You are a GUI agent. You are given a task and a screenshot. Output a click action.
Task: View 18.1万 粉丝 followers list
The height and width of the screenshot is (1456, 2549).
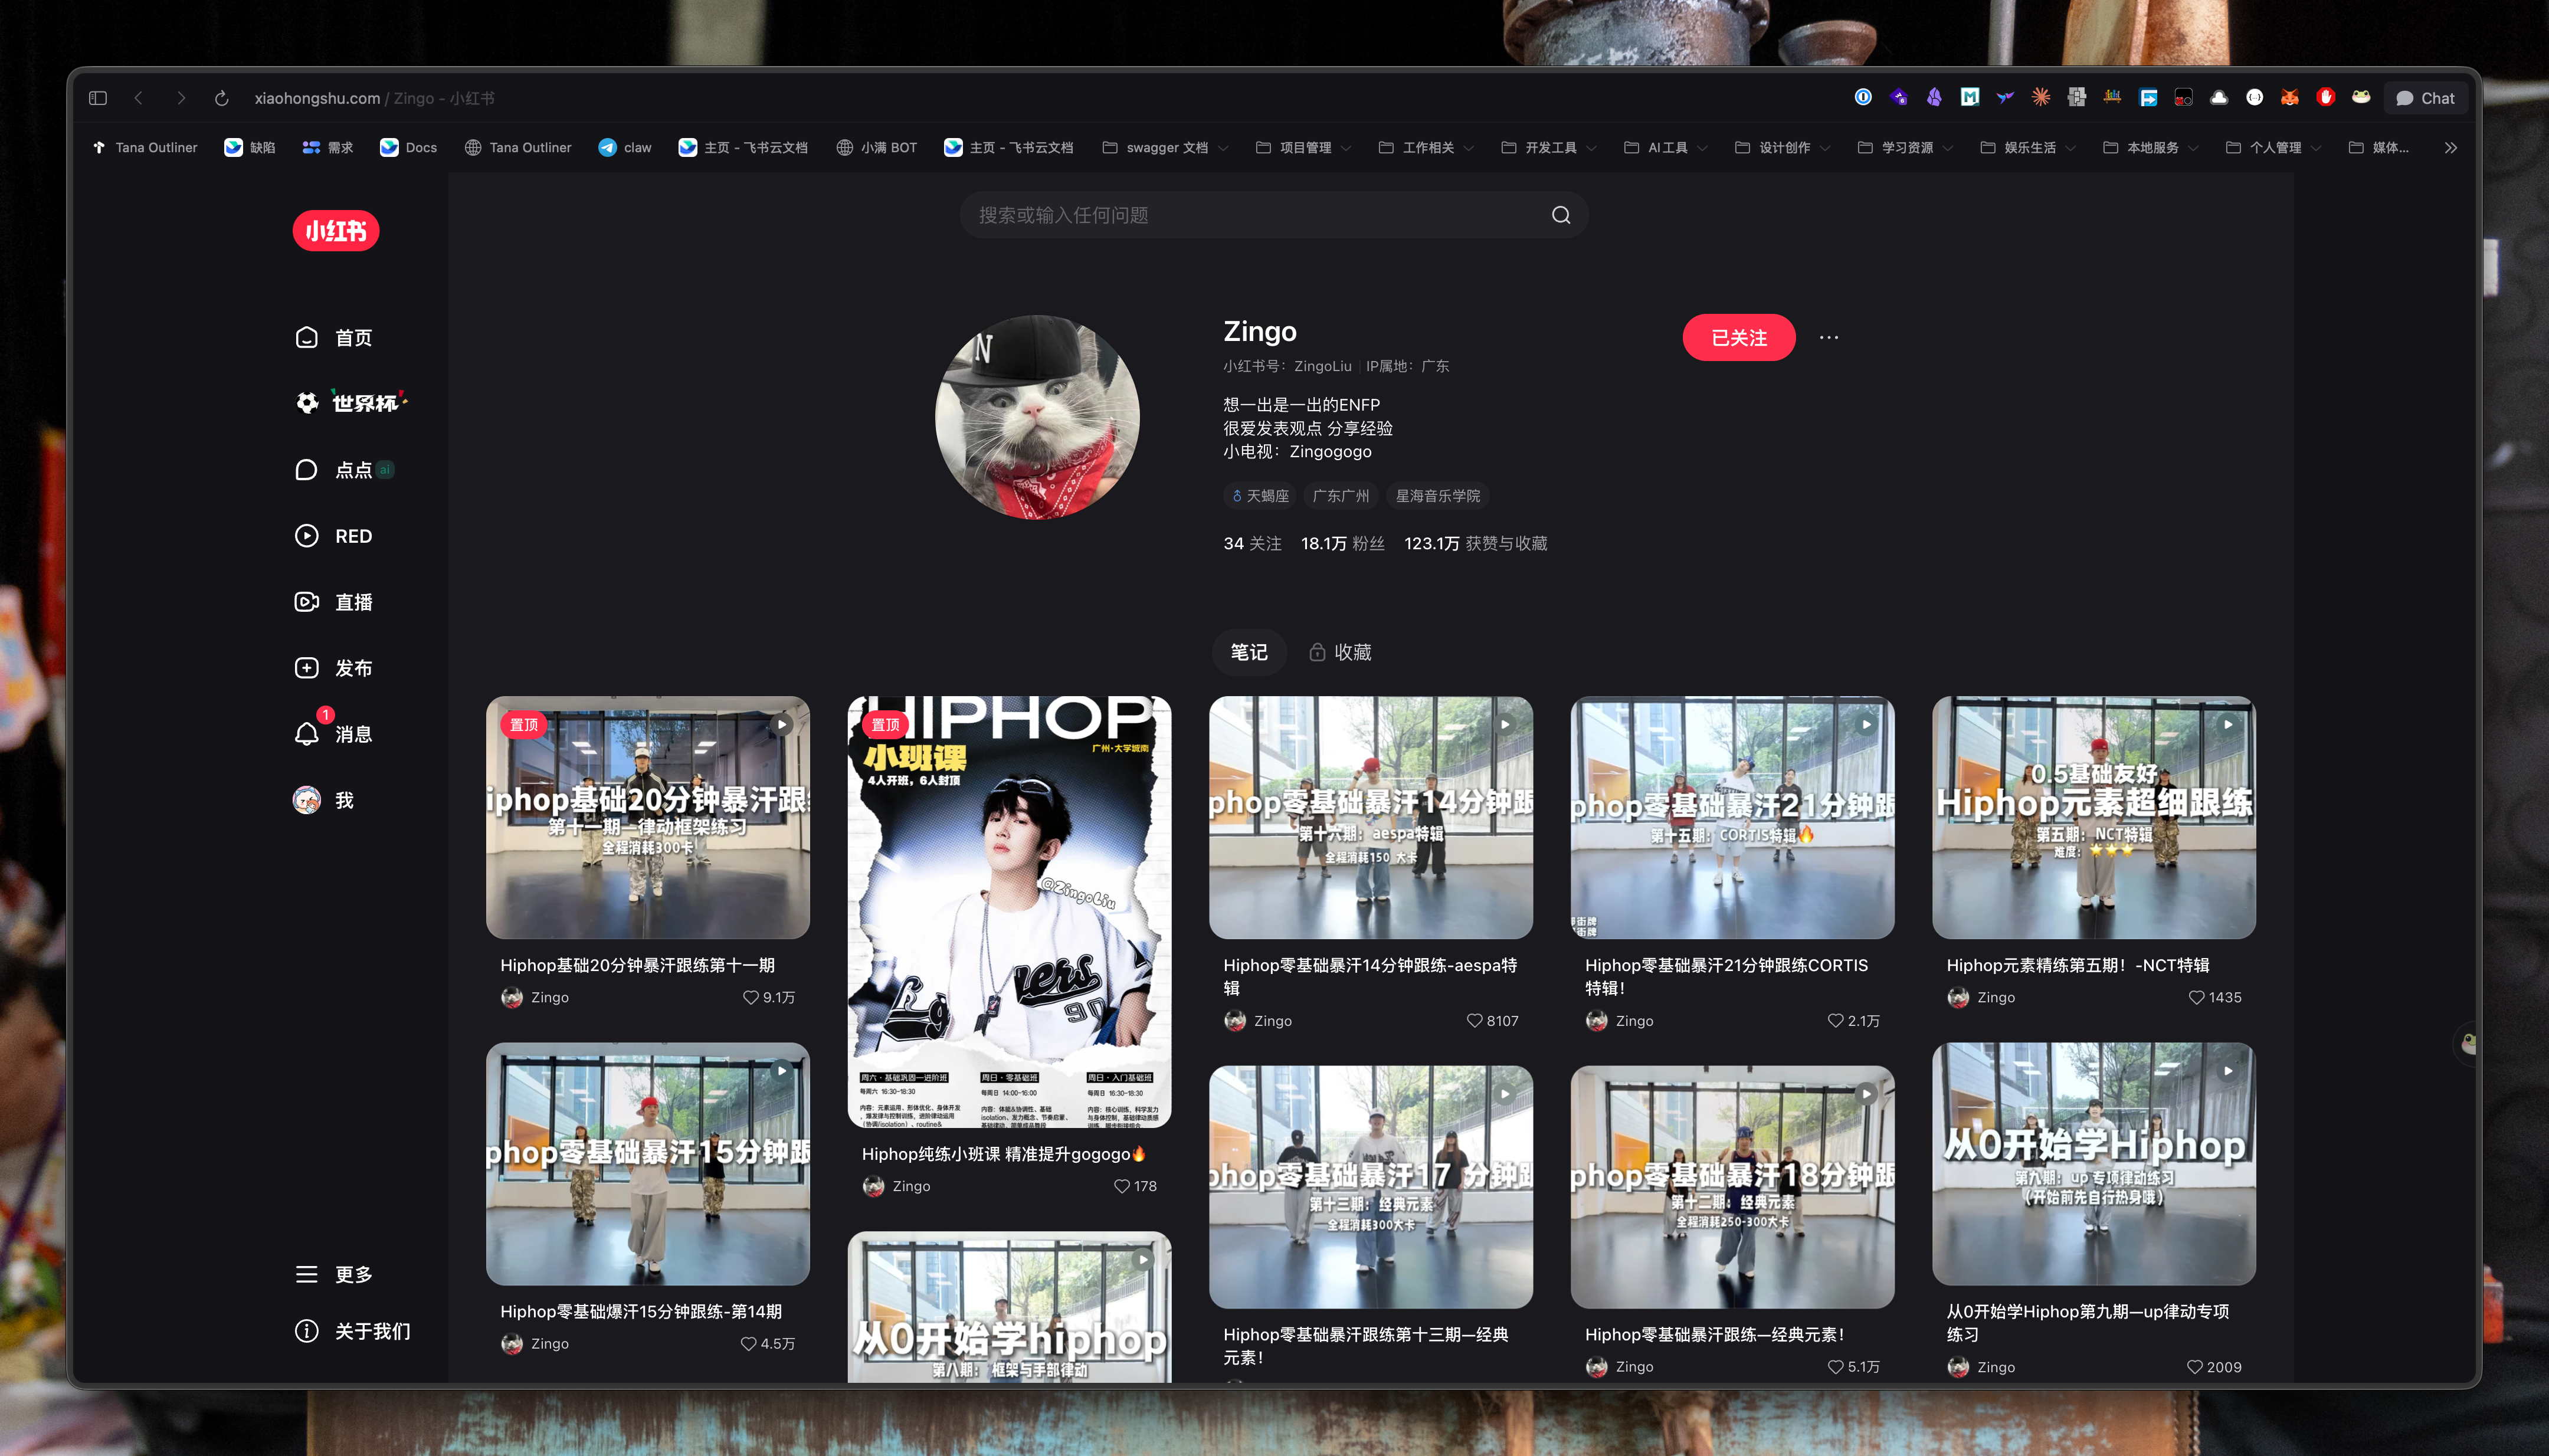point(1342,543)
